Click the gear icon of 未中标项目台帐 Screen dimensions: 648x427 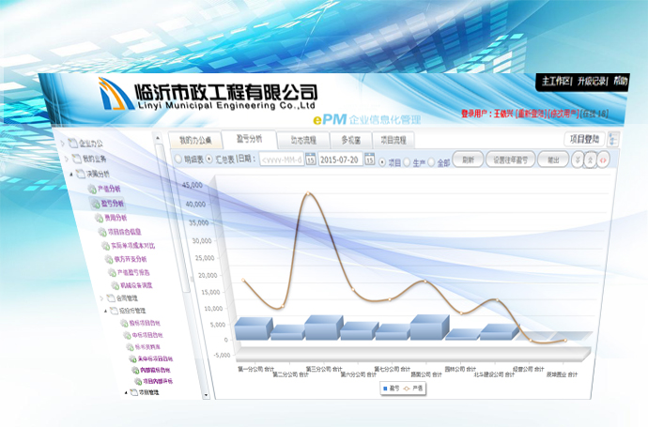pyautogui.click(x=132, y=358)
